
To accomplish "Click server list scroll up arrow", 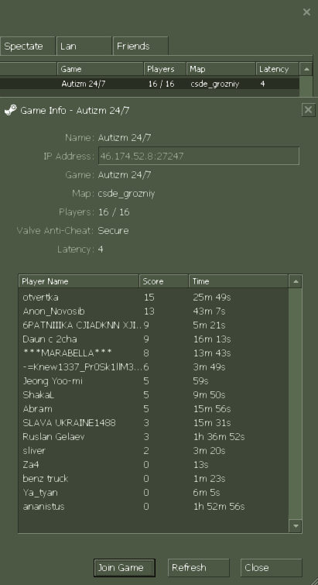I will pyautogui.click(x=306, y=69).
